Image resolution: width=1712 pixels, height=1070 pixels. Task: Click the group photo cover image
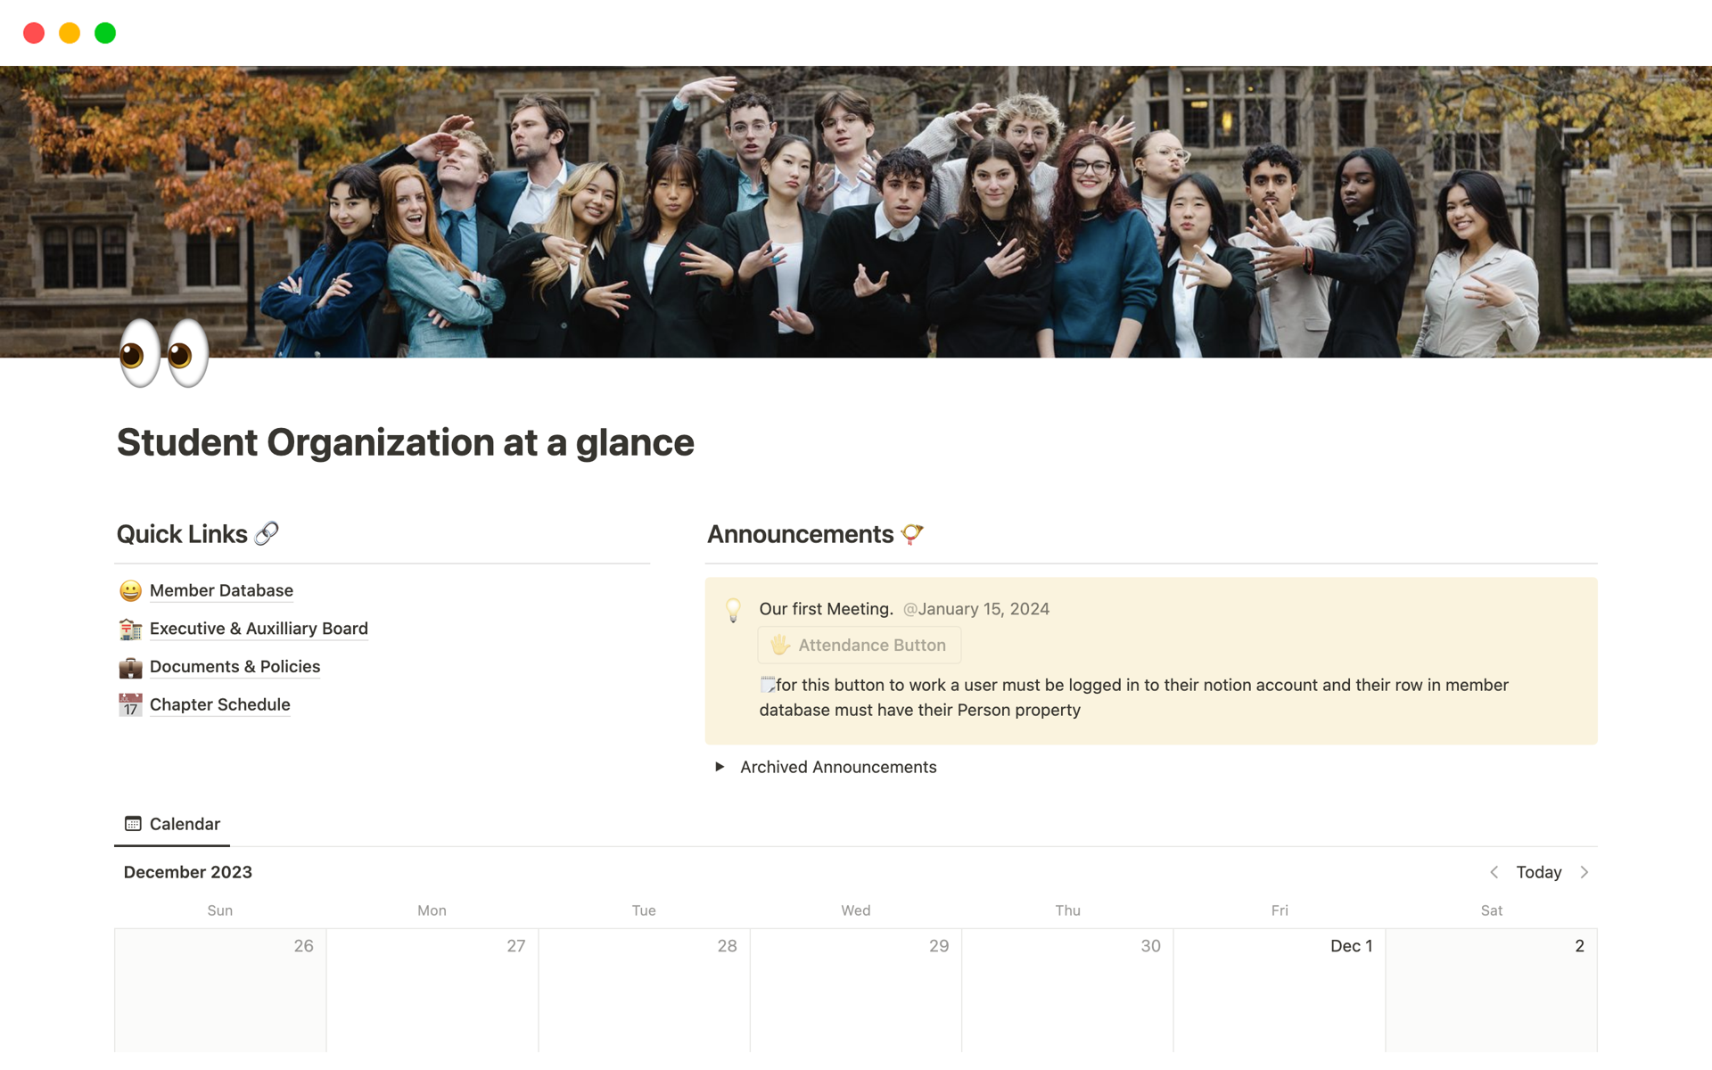pyautogui.click(x=856, y=211)
